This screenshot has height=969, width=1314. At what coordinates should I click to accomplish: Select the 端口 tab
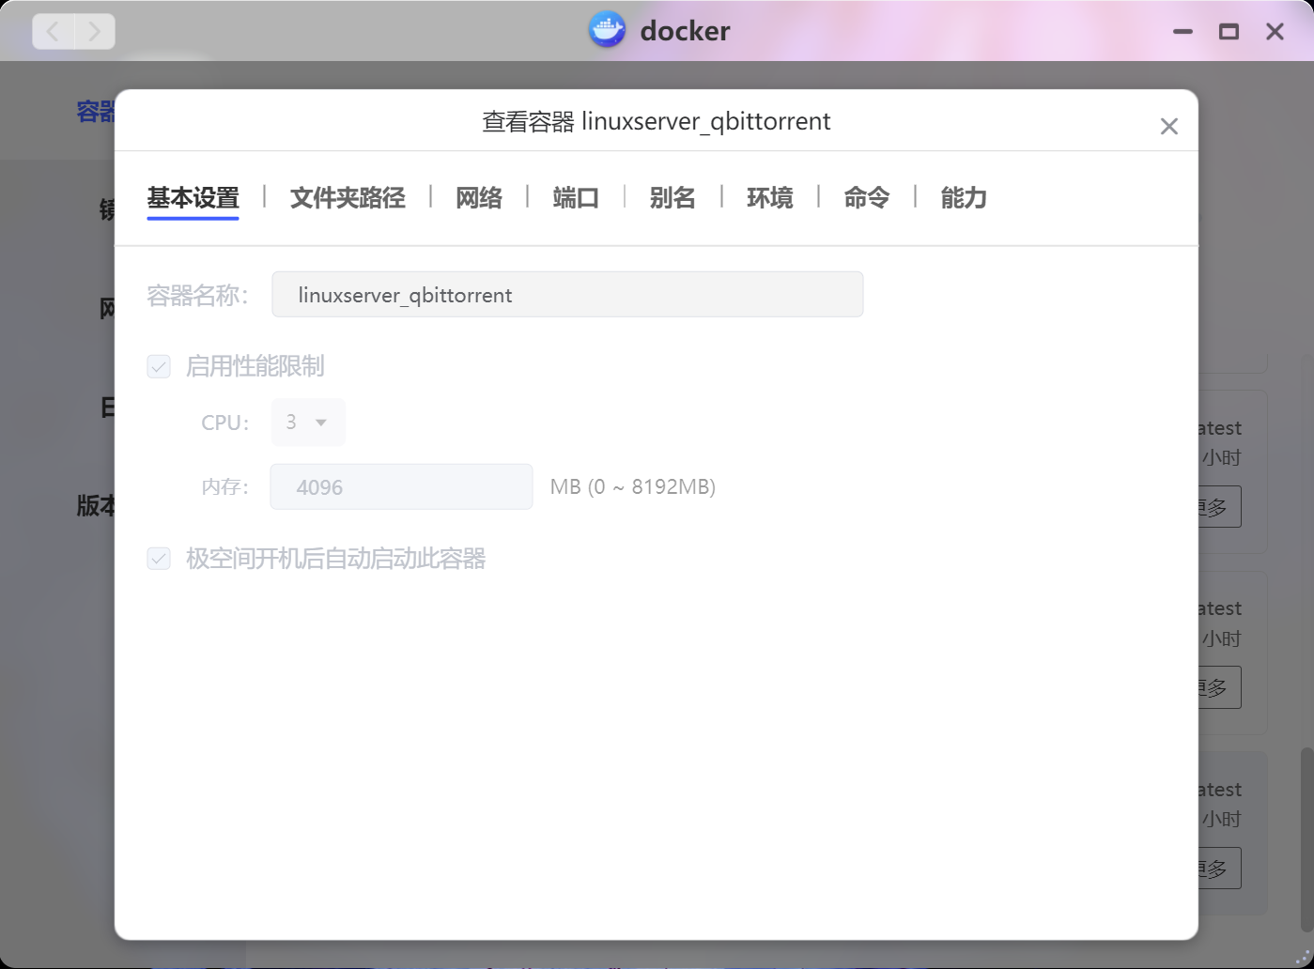point(576,198)
